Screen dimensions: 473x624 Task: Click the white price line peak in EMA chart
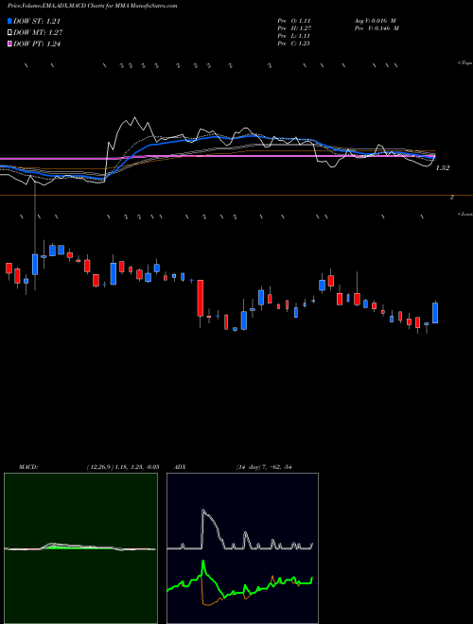click(134, 118)
